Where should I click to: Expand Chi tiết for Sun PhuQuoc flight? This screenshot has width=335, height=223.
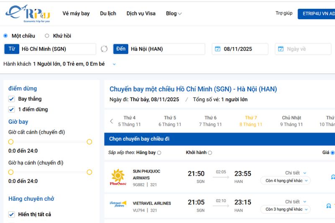click(x=296, y=173)
